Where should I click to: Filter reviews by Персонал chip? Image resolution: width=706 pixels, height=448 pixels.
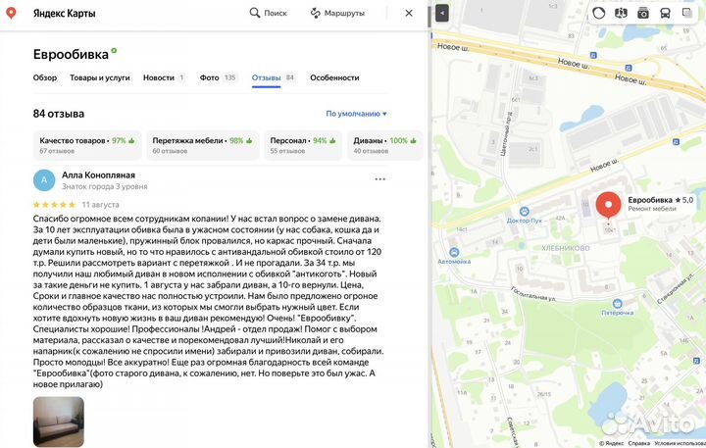coord(303,145)
